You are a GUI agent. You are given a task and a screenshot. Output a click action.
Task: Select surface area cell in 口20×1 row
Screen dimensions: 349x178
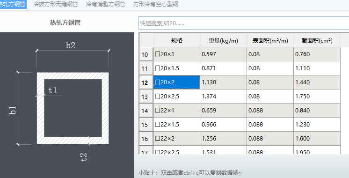[270, 54]
